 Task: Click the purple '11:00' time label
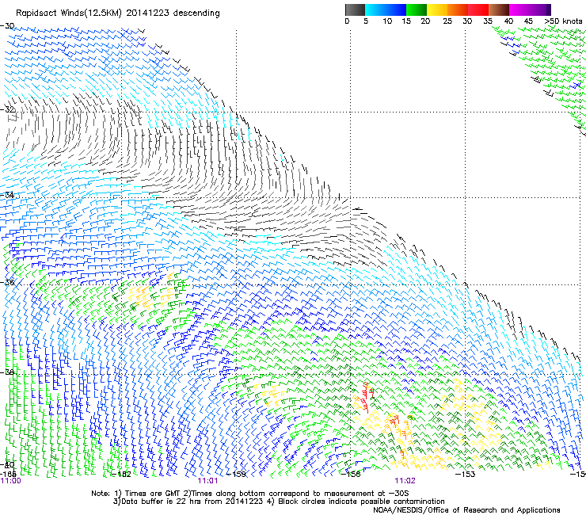pos(11,481)
